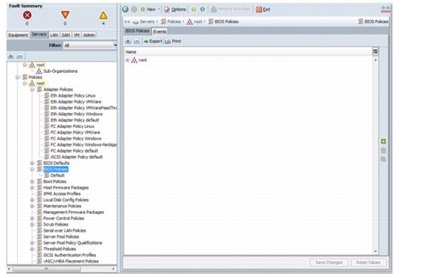Click the Delete trash icon on right edge
The image size is (429, 278).
(384, 150)
